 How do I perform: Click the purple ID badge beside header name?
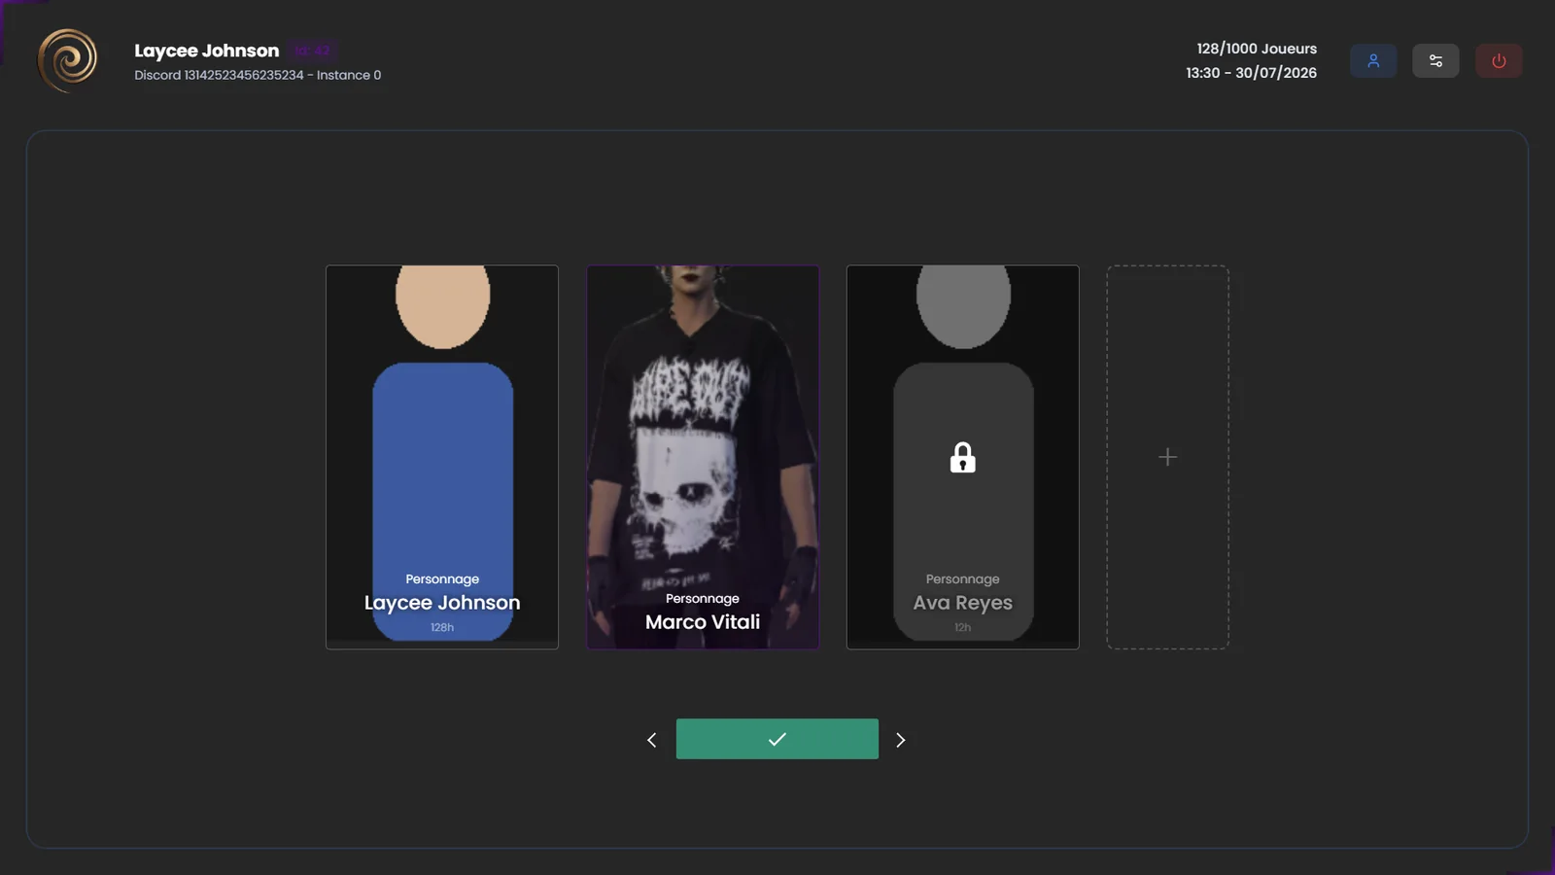point(313,51)
